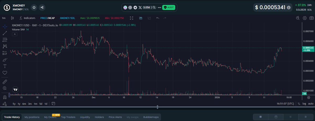Select the Text annotation tool

tap(5, 66)
